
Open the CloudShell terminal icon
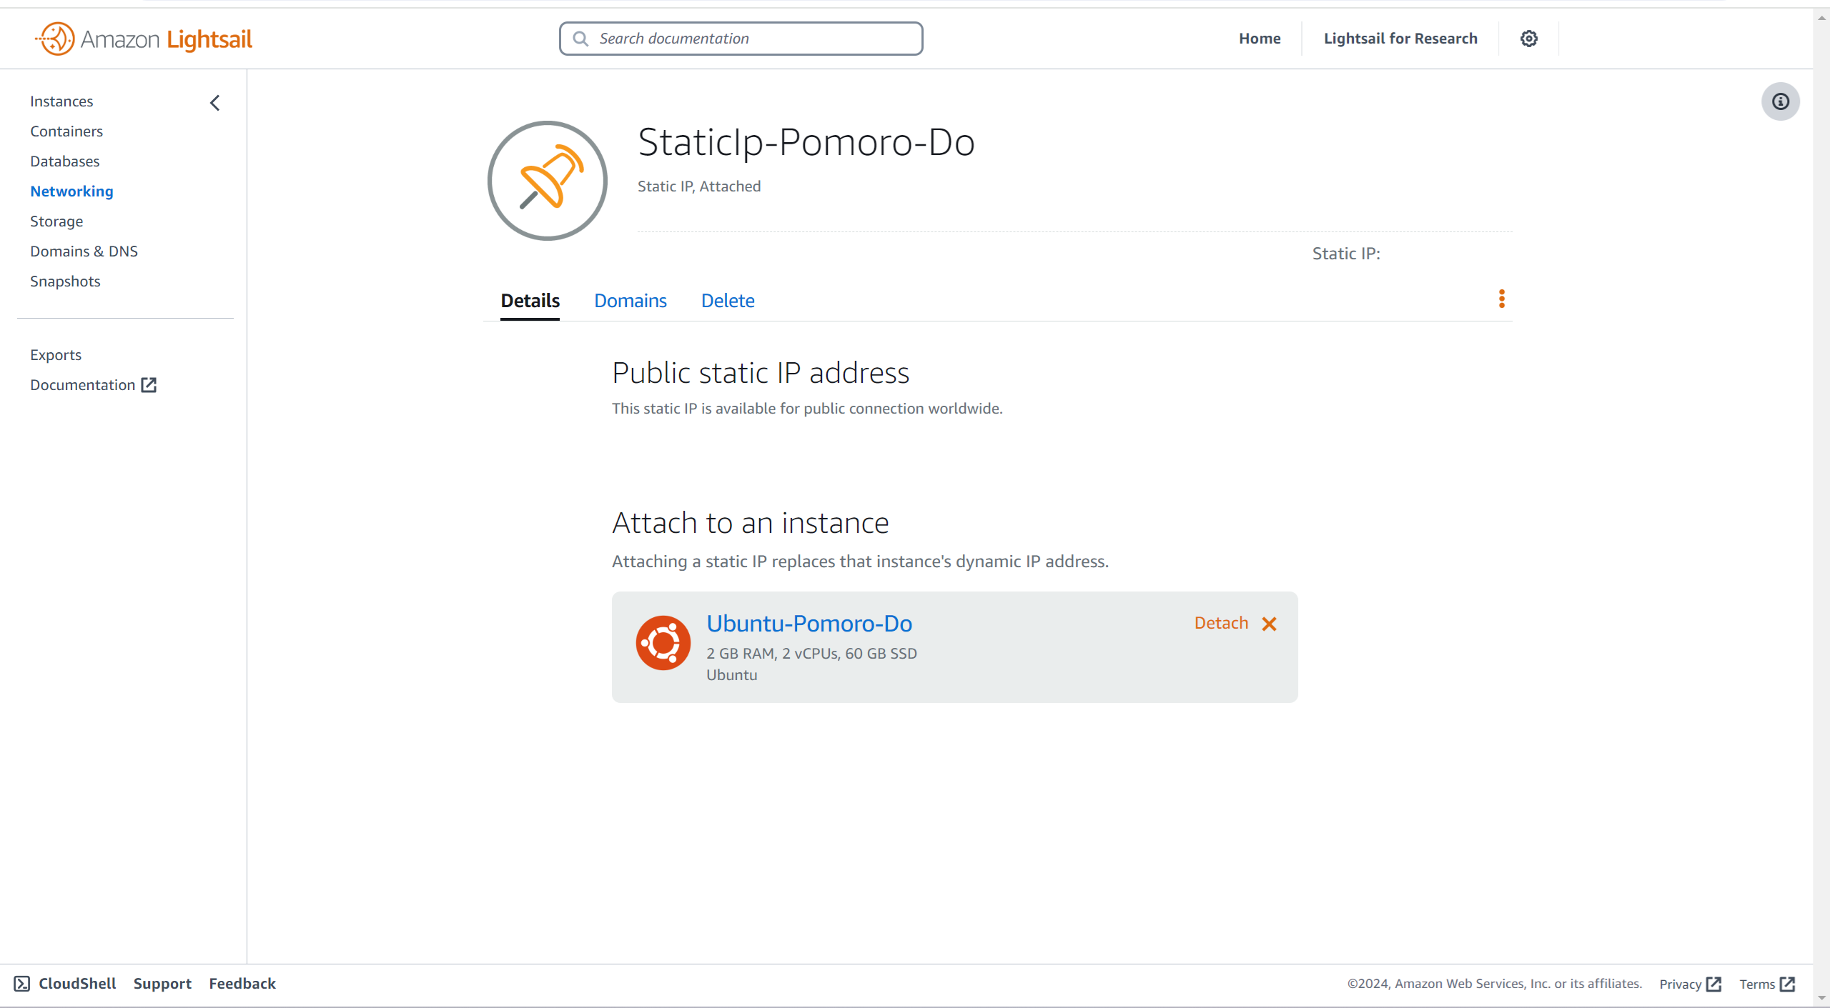click(22, 984)
